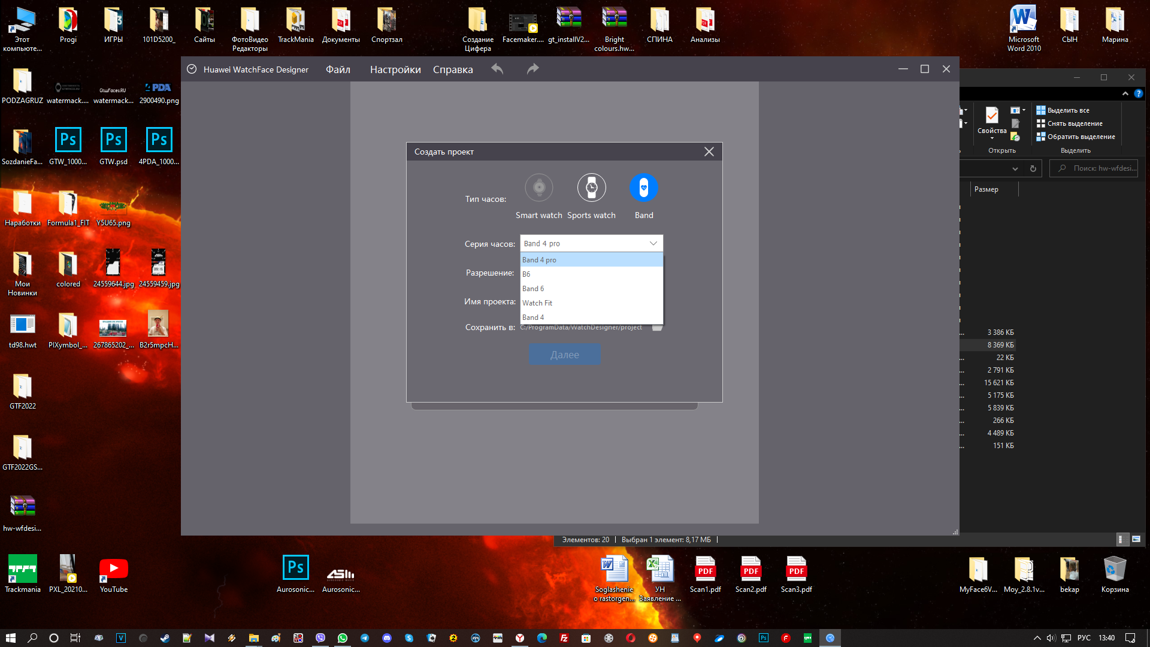Click the undo arrow icon
Screen dimensions: 1150x647
(x=497, y=69)
